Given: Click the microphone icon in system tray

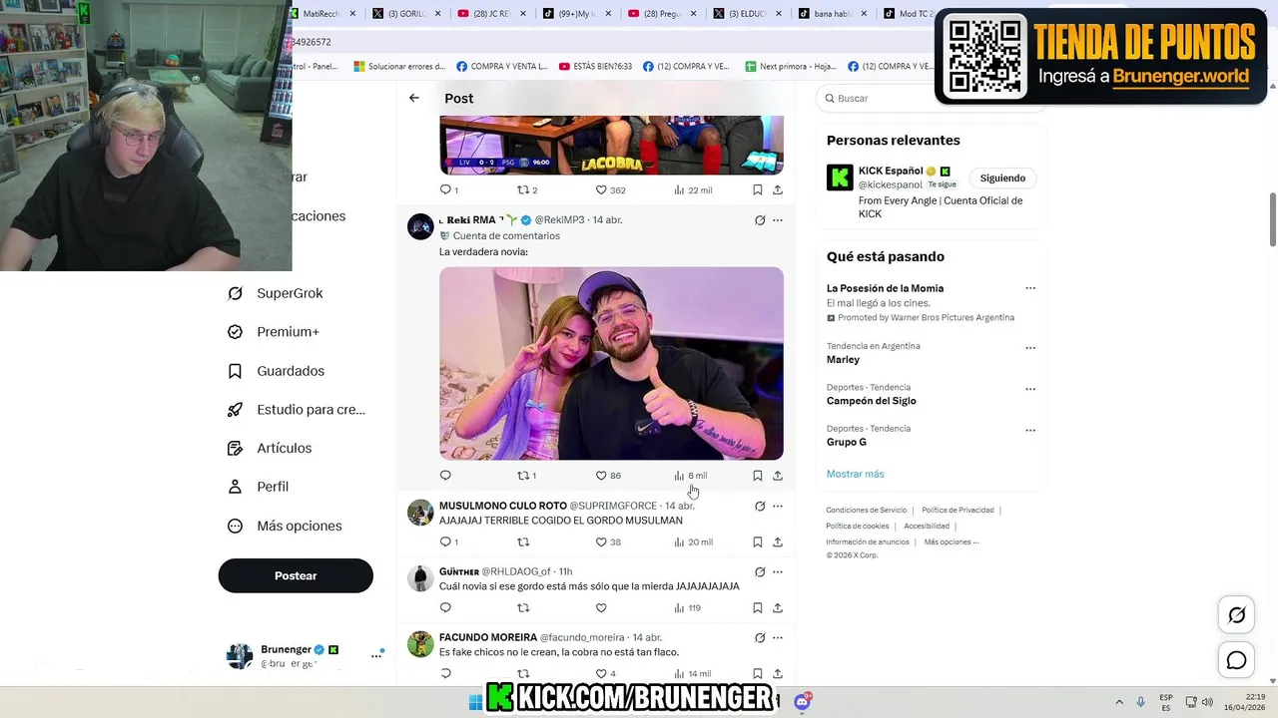Looking at the screenshot, I should coord(1141,702).
